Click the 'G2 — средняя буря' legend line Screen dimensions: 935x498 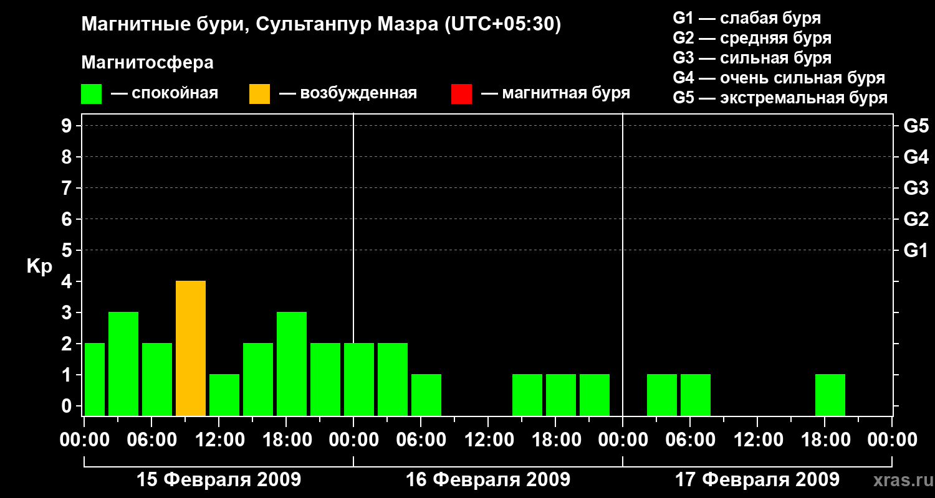click(x=752, y=38)
